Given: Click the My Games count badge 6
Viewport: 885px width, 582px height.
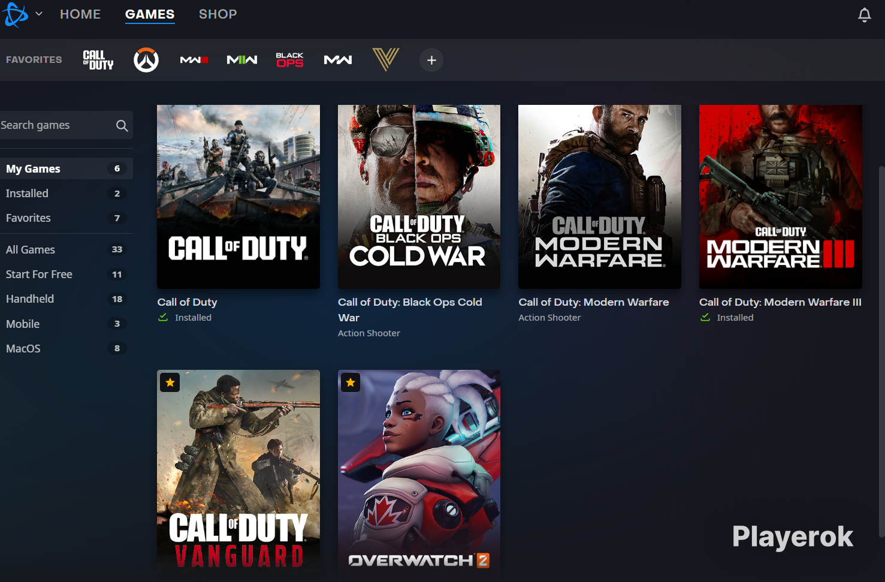Looking at the screenshot, I should click(117, 169).
